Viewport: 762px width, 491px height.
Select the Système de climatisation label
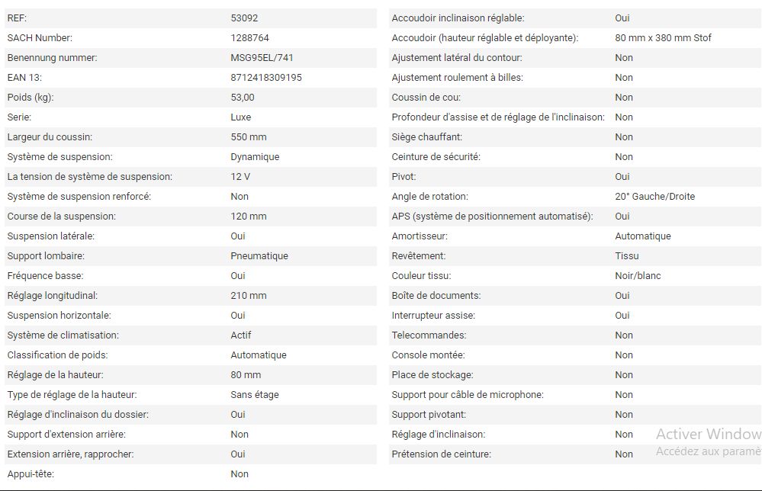point(63,335)
